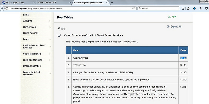
Task: Collapse the Visas, Extension of Limit section
Action: pyautogui.click(x=59, y=35)
